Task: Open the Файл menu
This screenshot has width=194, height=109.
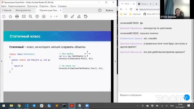Action: pyautogui.click(x=4, y=6)
